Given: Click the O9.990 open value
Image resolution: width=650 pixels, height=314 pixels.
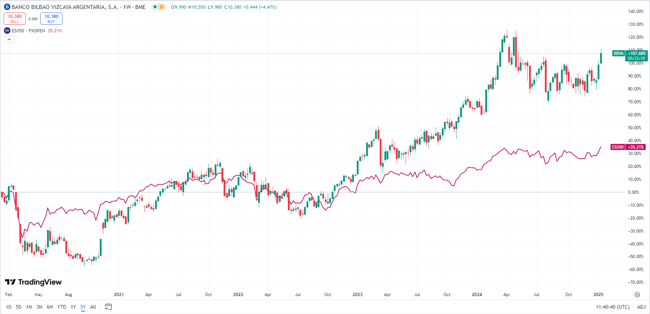Looking at the screenshot, I should click(179, 7).
